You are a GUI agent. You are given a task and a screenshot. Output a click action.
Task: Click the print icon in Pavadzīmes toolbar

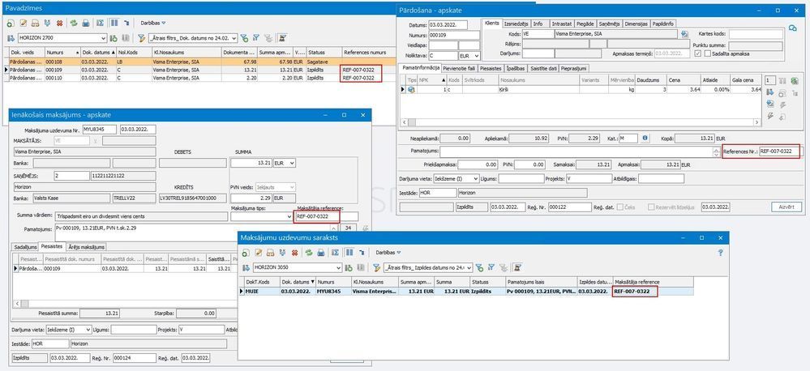point(86,23)
